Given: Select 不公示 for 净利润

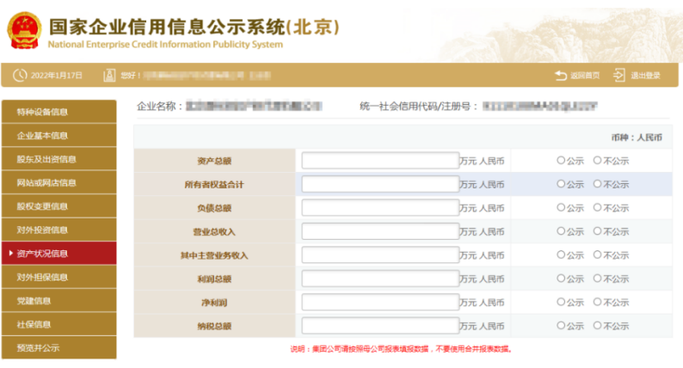Looking at the screenshot, I should (x=598, y=302).
